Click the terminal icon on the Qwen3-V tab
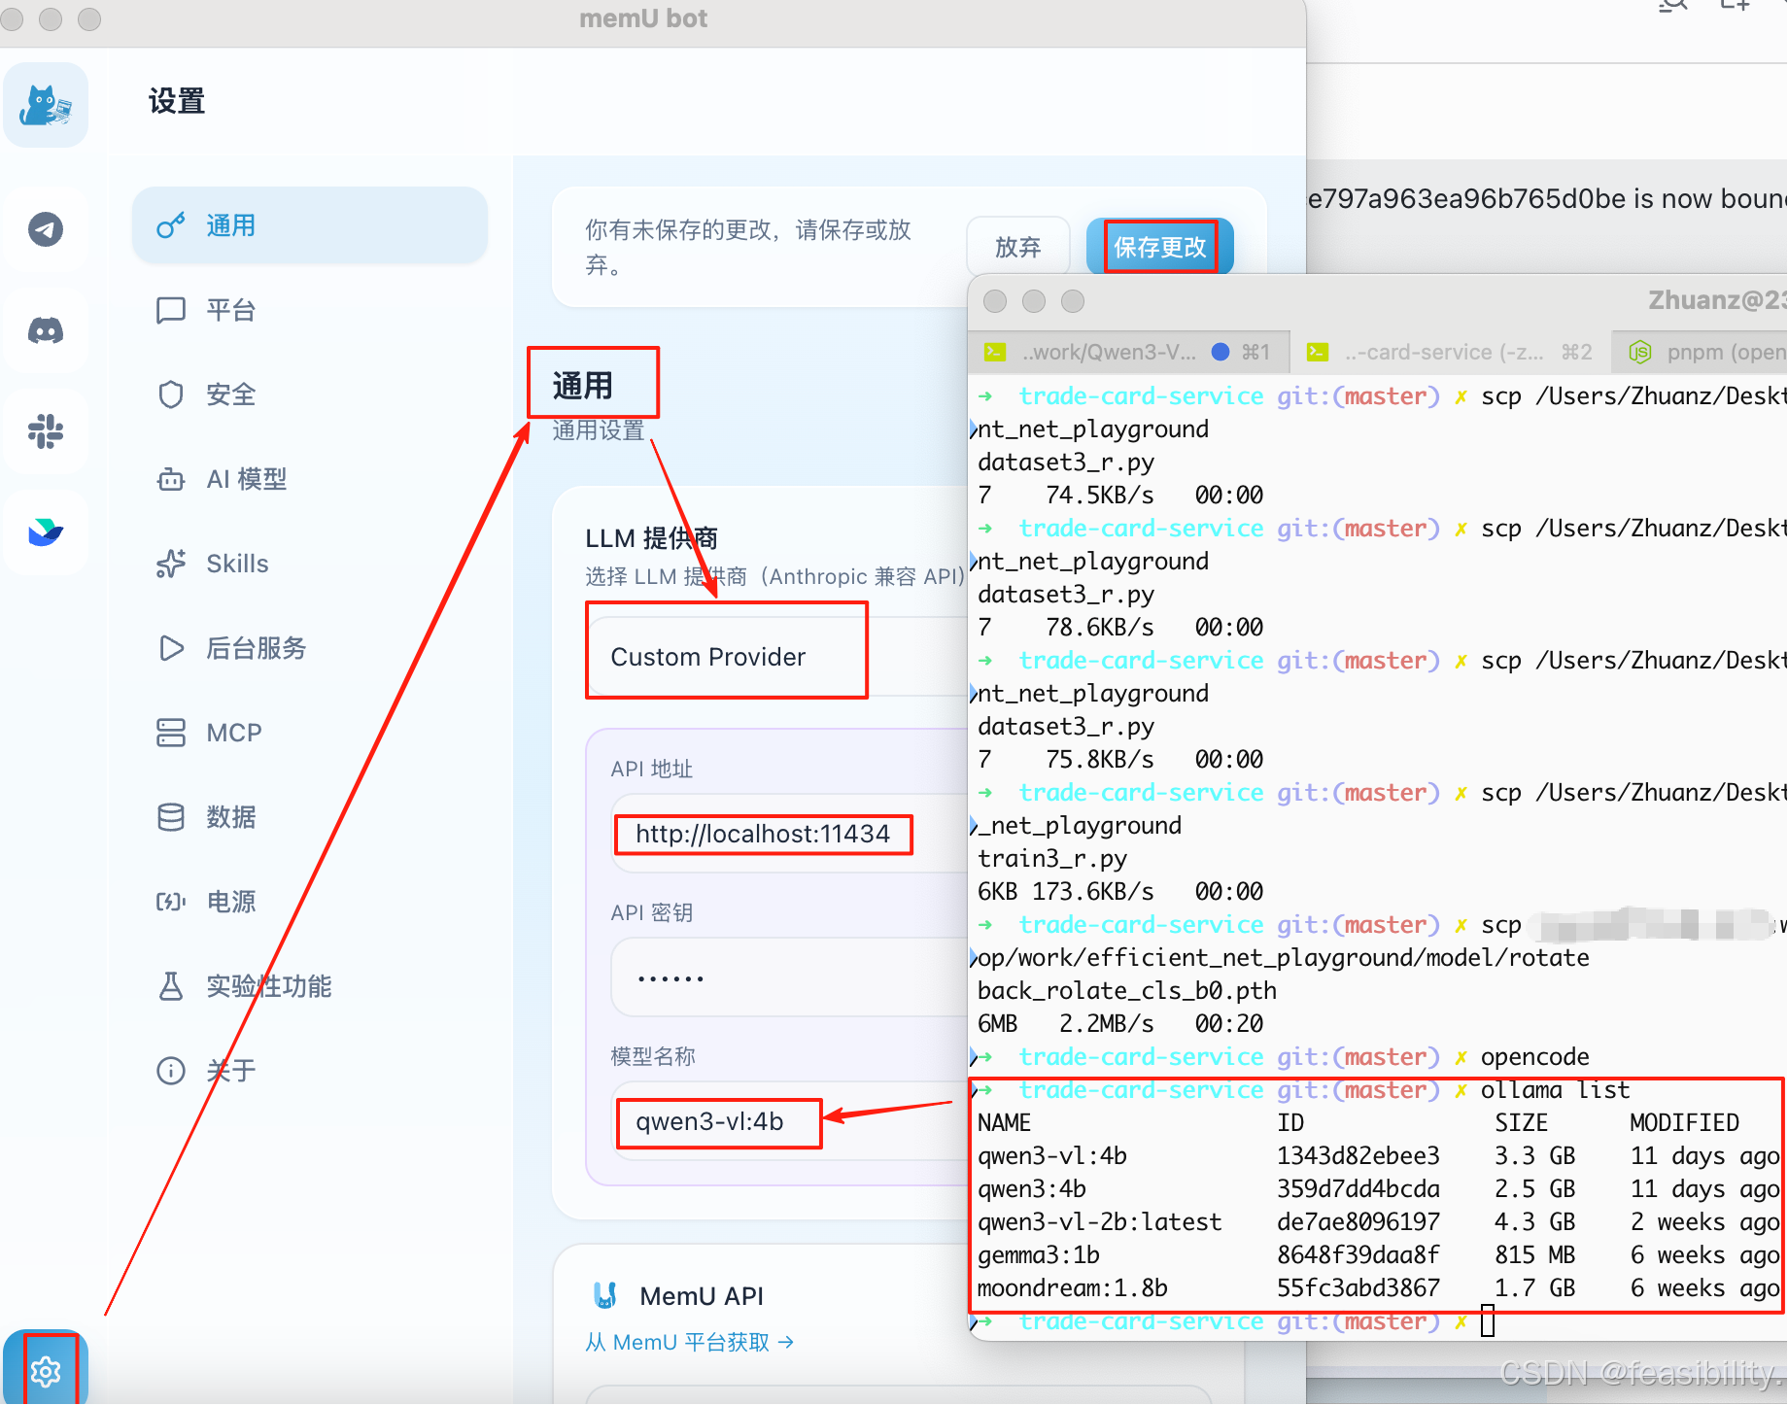The width and height of the screenshot is (1788, 1405). click(x=995, y=352)
